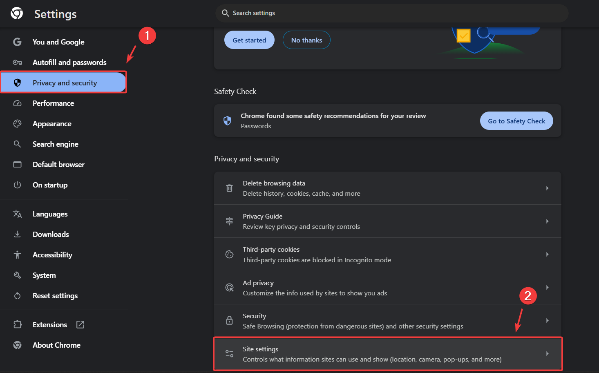Expand the Delete browsing data row arrow
Viewport: 599px width, 373px height.
click(x=547, y=188)
